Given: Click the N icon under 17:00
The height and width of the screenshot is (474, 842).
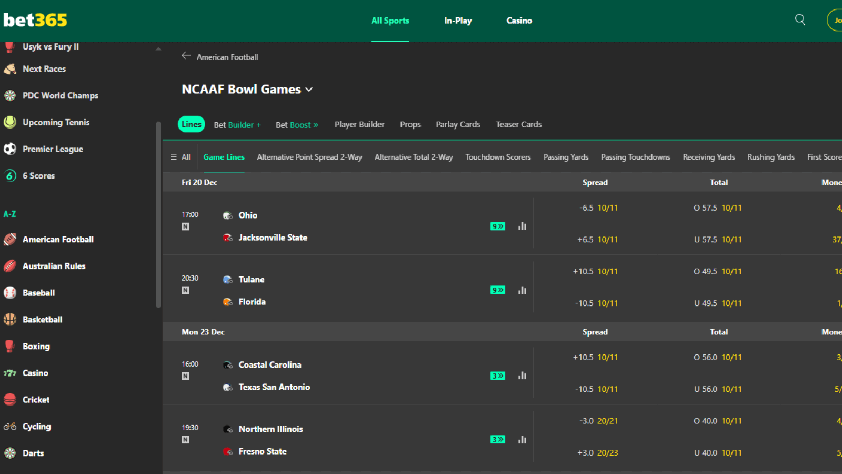Looking at the screenshot, I should 185,226.
